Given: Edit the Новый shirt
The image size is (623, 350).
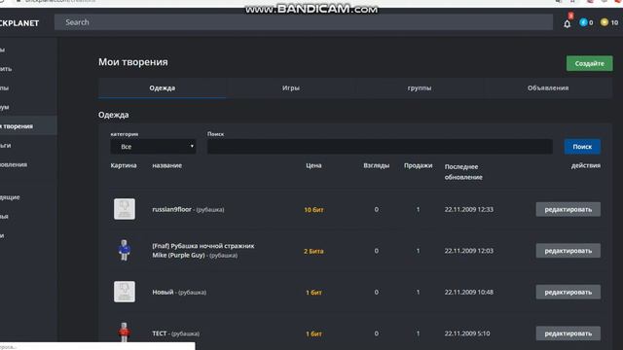Looking at the screenshot, I should [x=568, y=292].
